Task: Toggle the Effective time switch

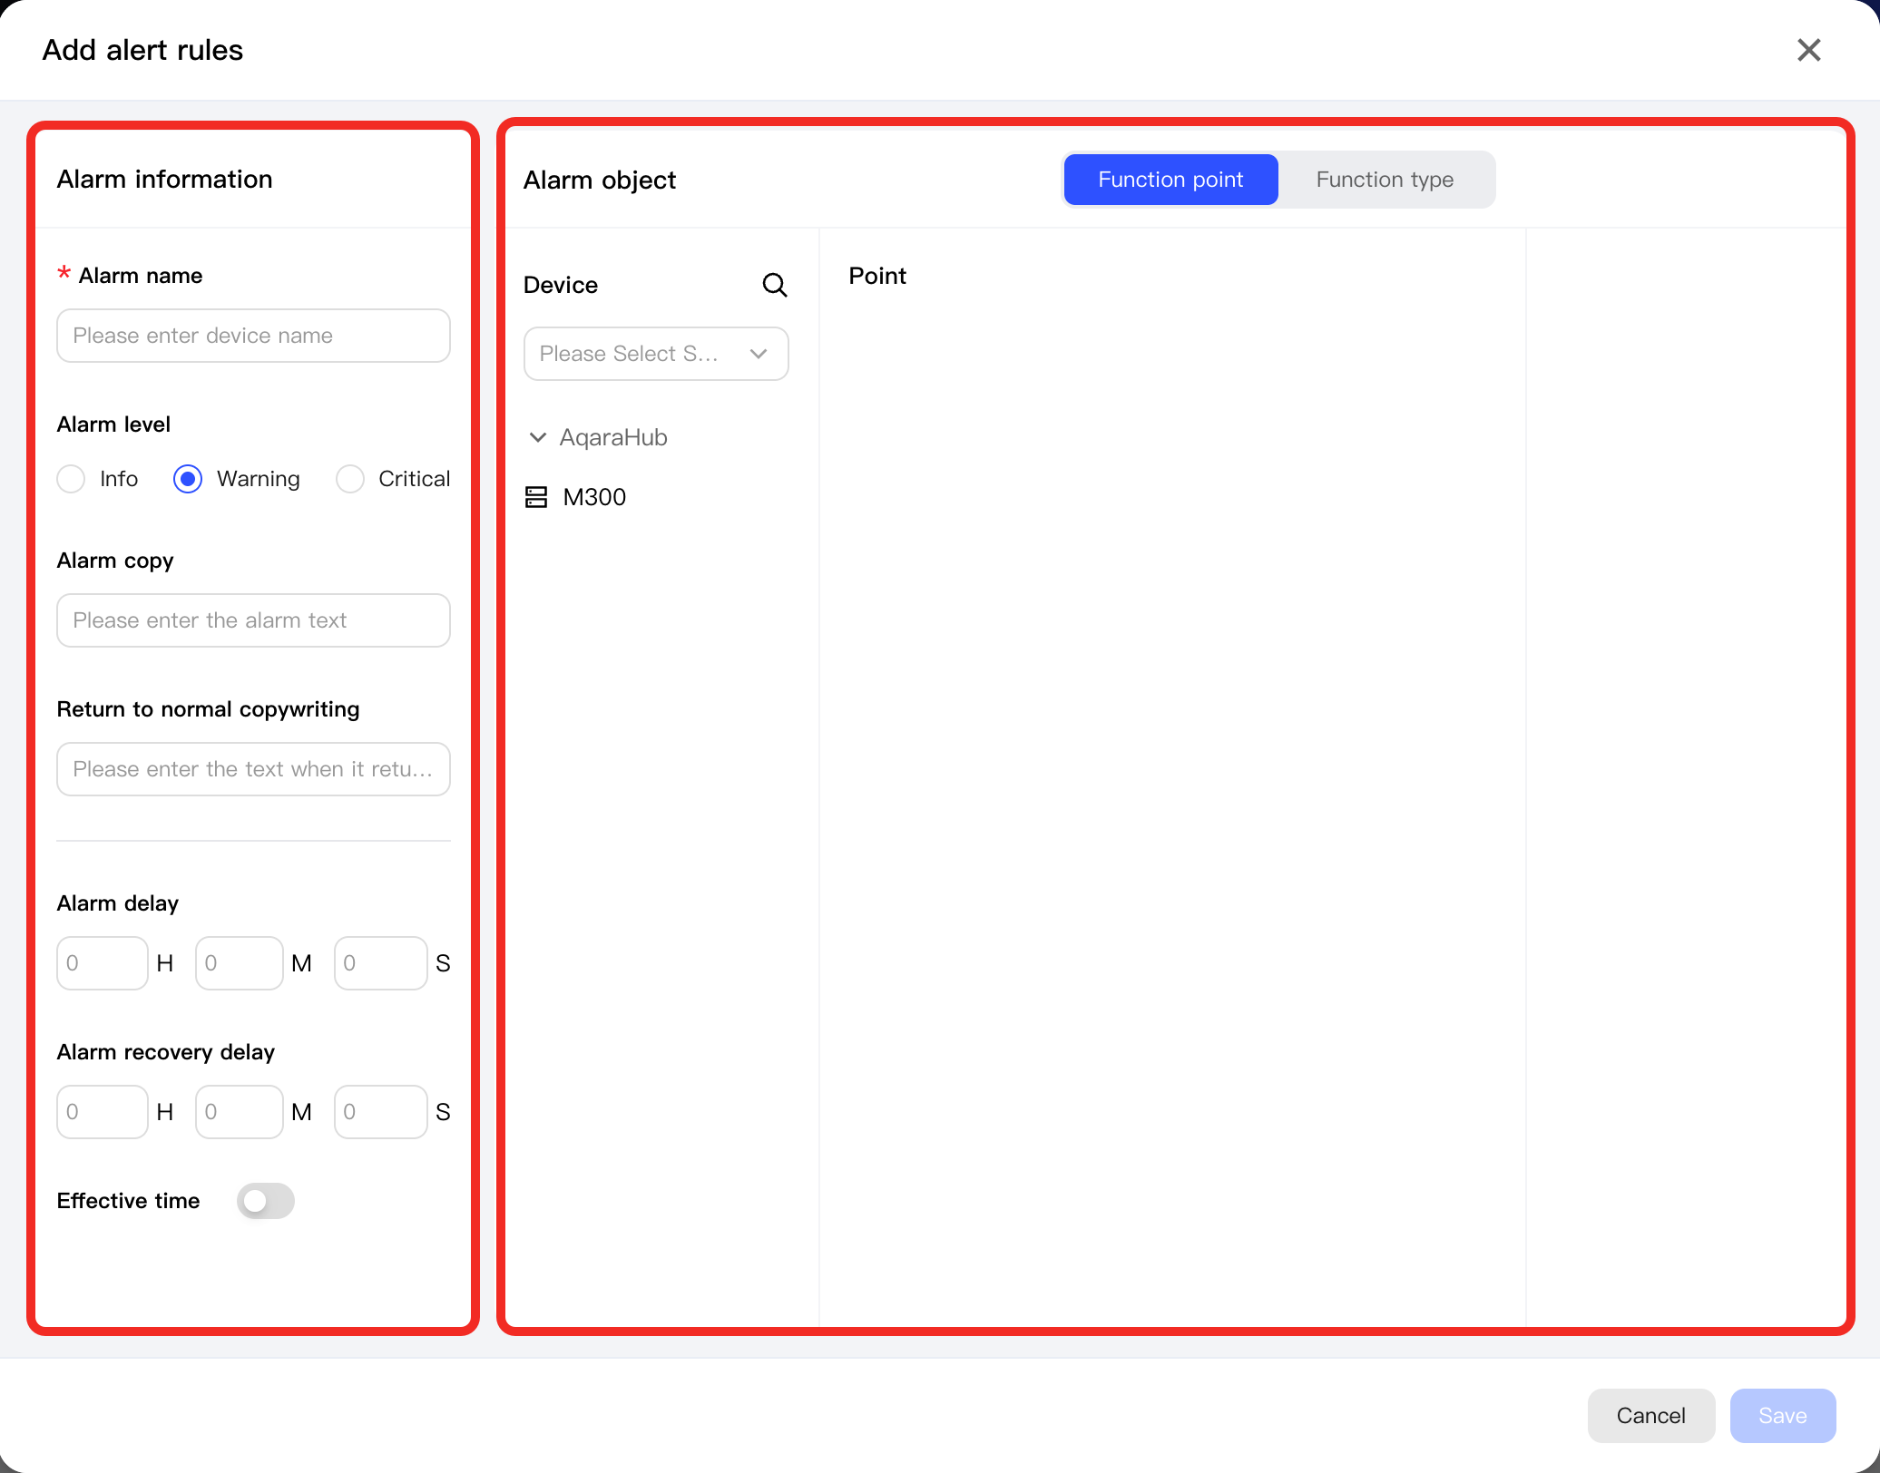Action: point(266,1201)
